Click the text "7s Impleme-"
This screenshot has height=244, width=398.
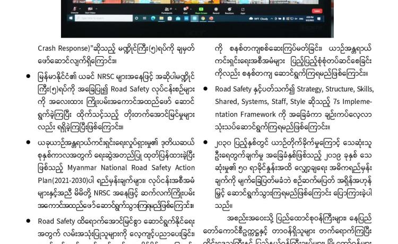tap(352, 101)
